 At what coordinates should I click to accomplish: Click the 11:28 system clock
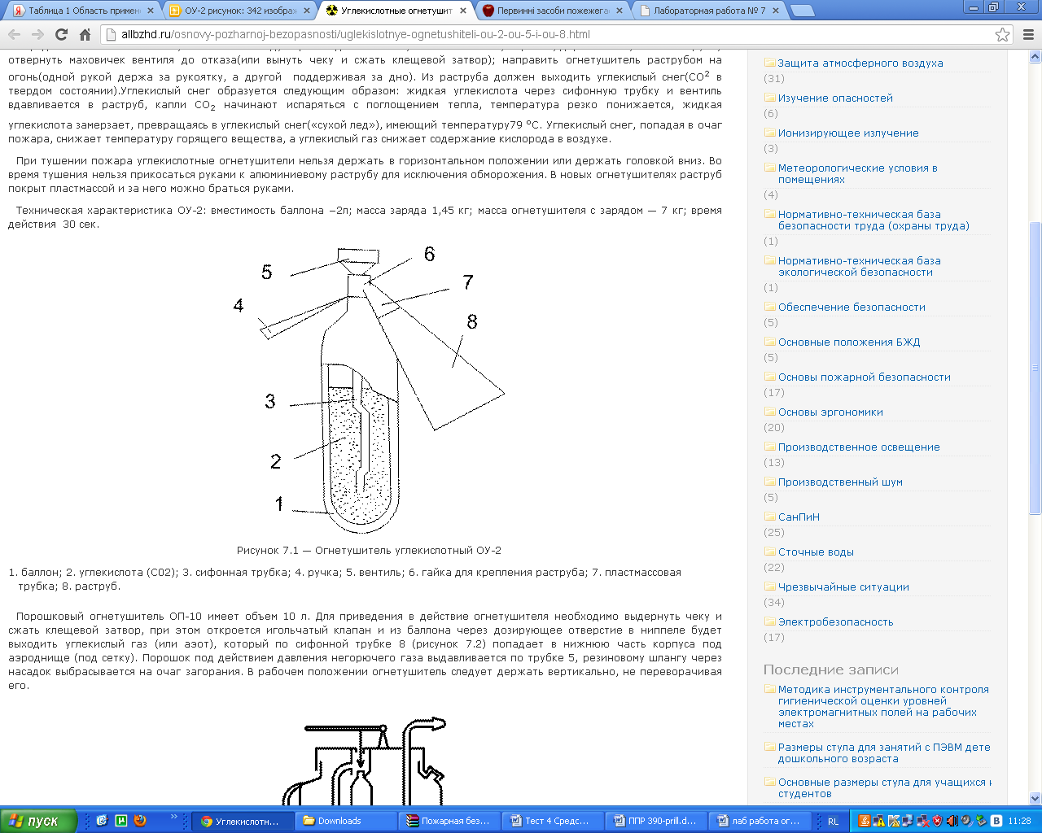pyautogui.click(x=1019, y=821)
